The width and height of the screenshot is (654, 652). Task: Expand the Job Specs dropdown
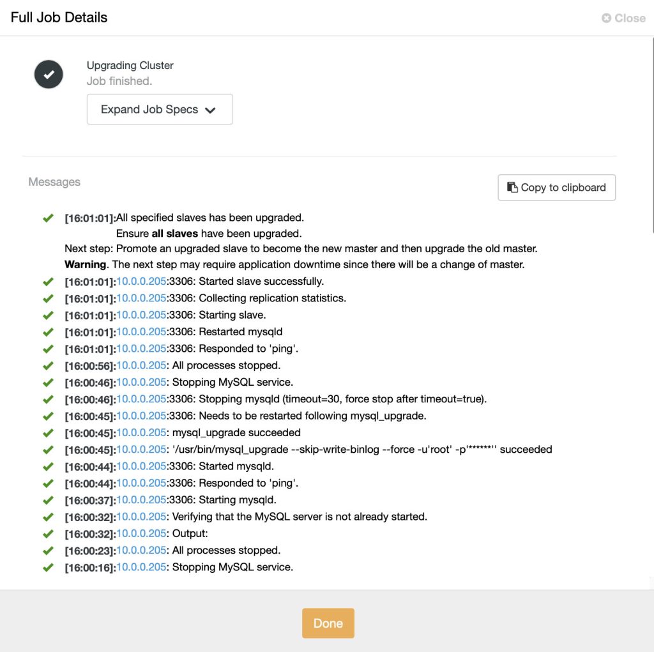click(x=160, y=109)
